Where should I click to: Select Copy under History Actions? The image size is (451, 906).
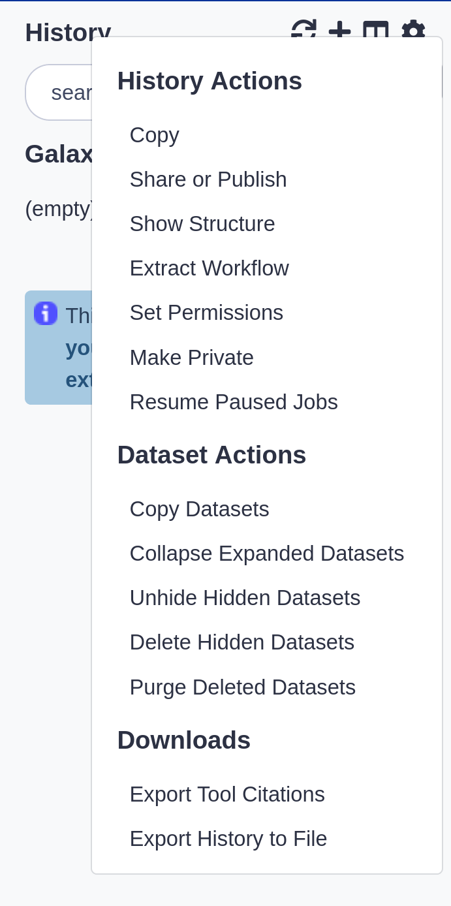155,135
